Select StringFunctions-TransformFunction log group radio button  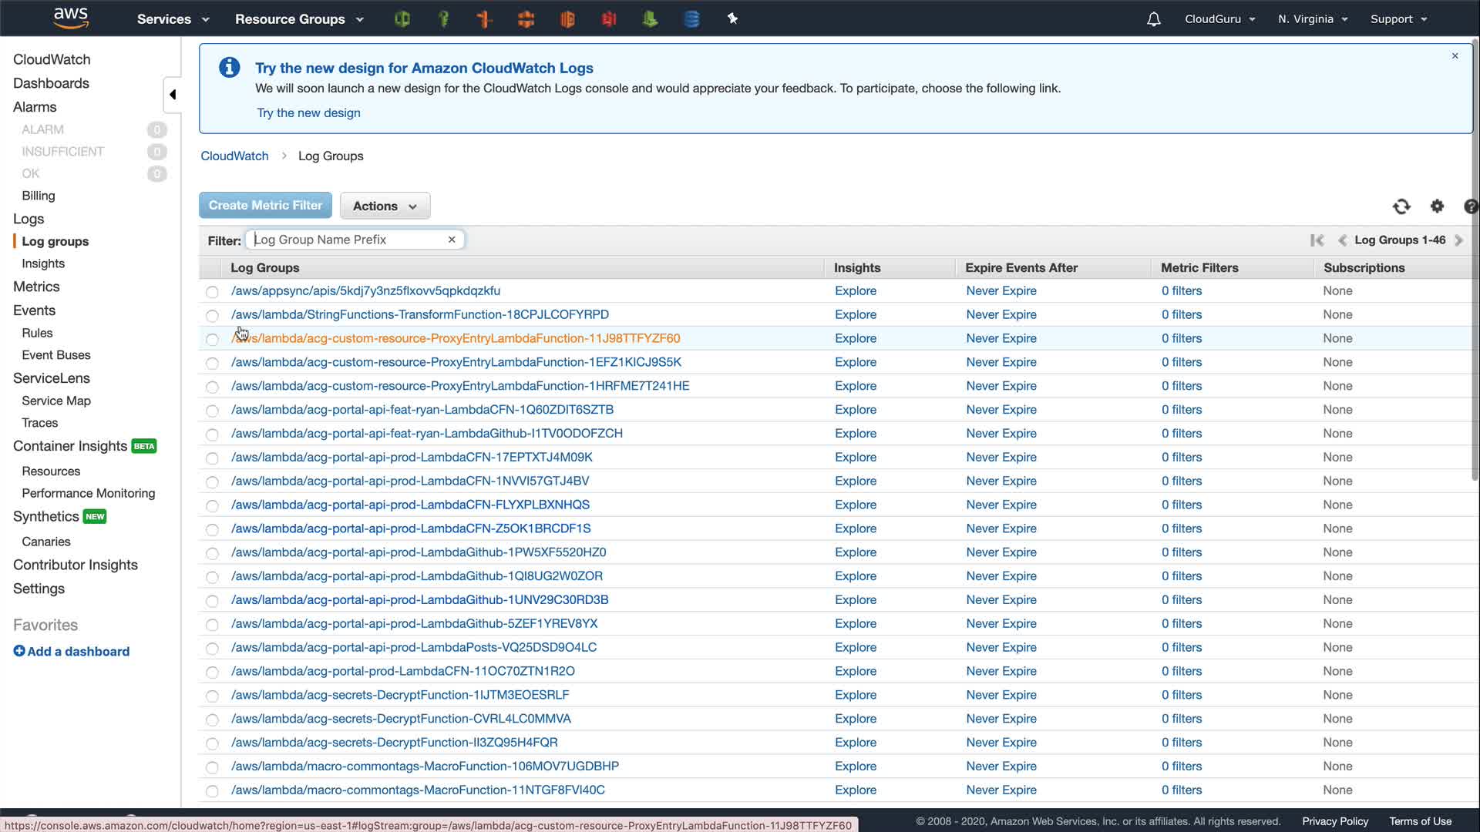click(212, 316)
